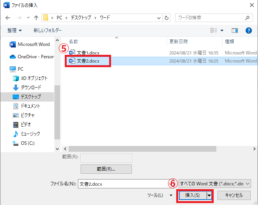Open the 挿入 button dropdown arrow
Screen dimensions: 258x205
point(209,195)
